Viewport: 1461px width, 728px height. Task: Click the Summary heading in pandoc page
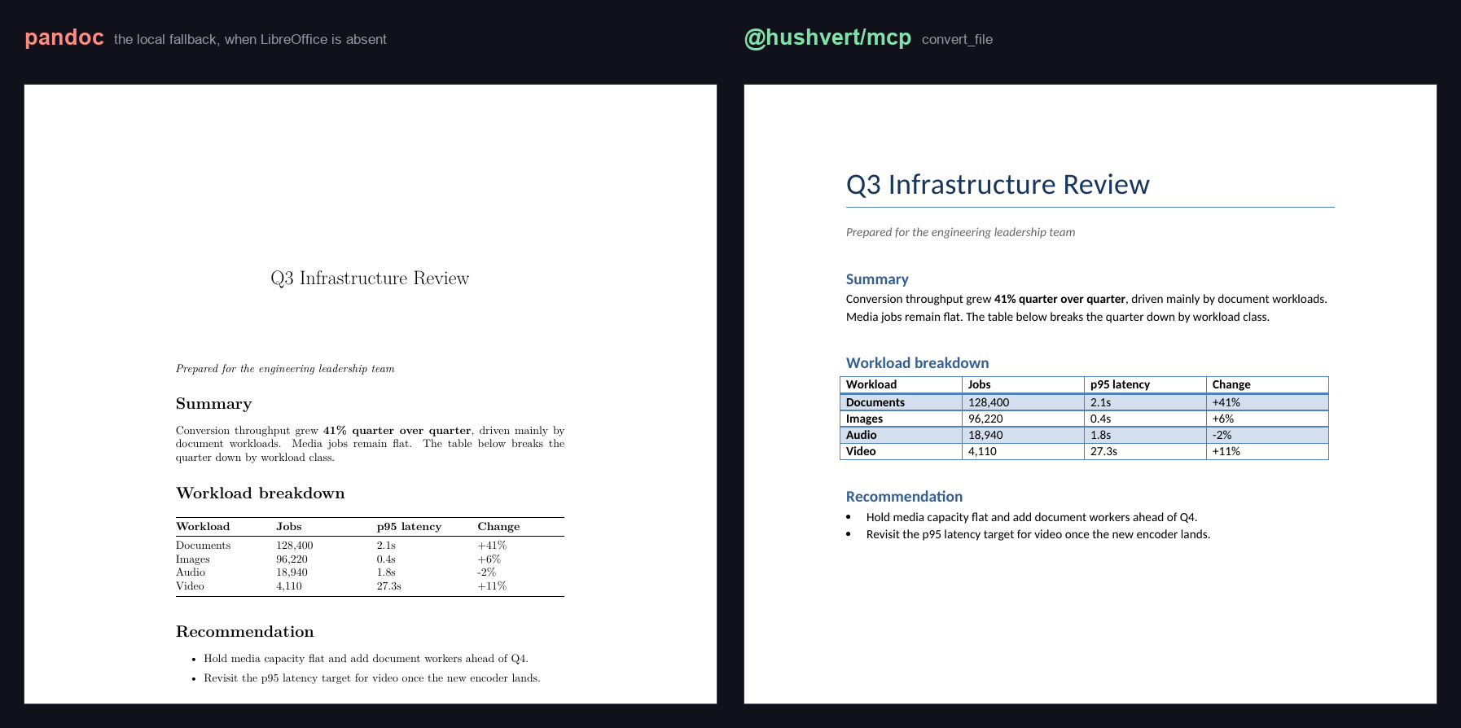coord(214,404)
